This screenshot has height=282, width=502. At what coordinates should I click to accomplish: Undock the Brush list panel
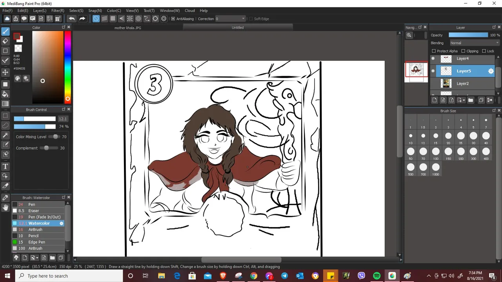point(64,197)
